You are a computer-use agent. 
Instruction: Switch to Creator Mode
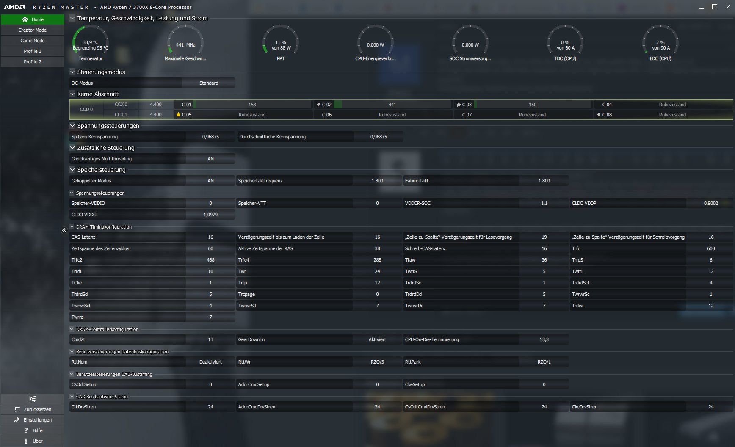33,30
